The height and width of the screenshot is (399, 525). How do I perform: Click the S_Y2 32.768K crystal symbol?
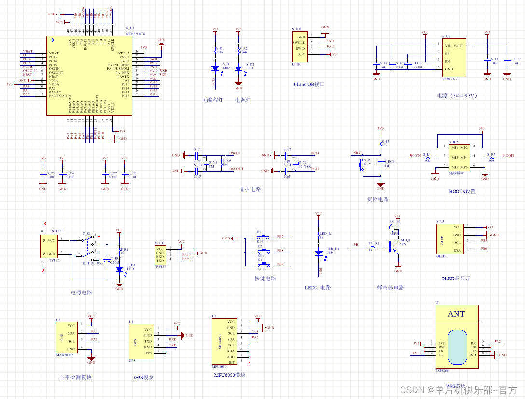(x=296, y=163)
